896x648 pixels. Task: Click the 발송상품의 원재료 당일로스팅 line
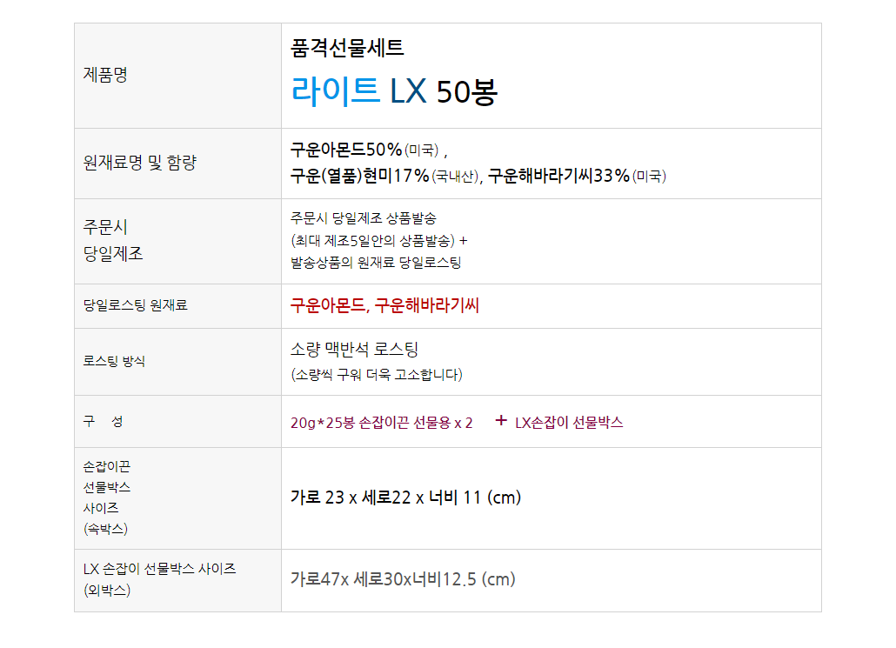(376, 262)
